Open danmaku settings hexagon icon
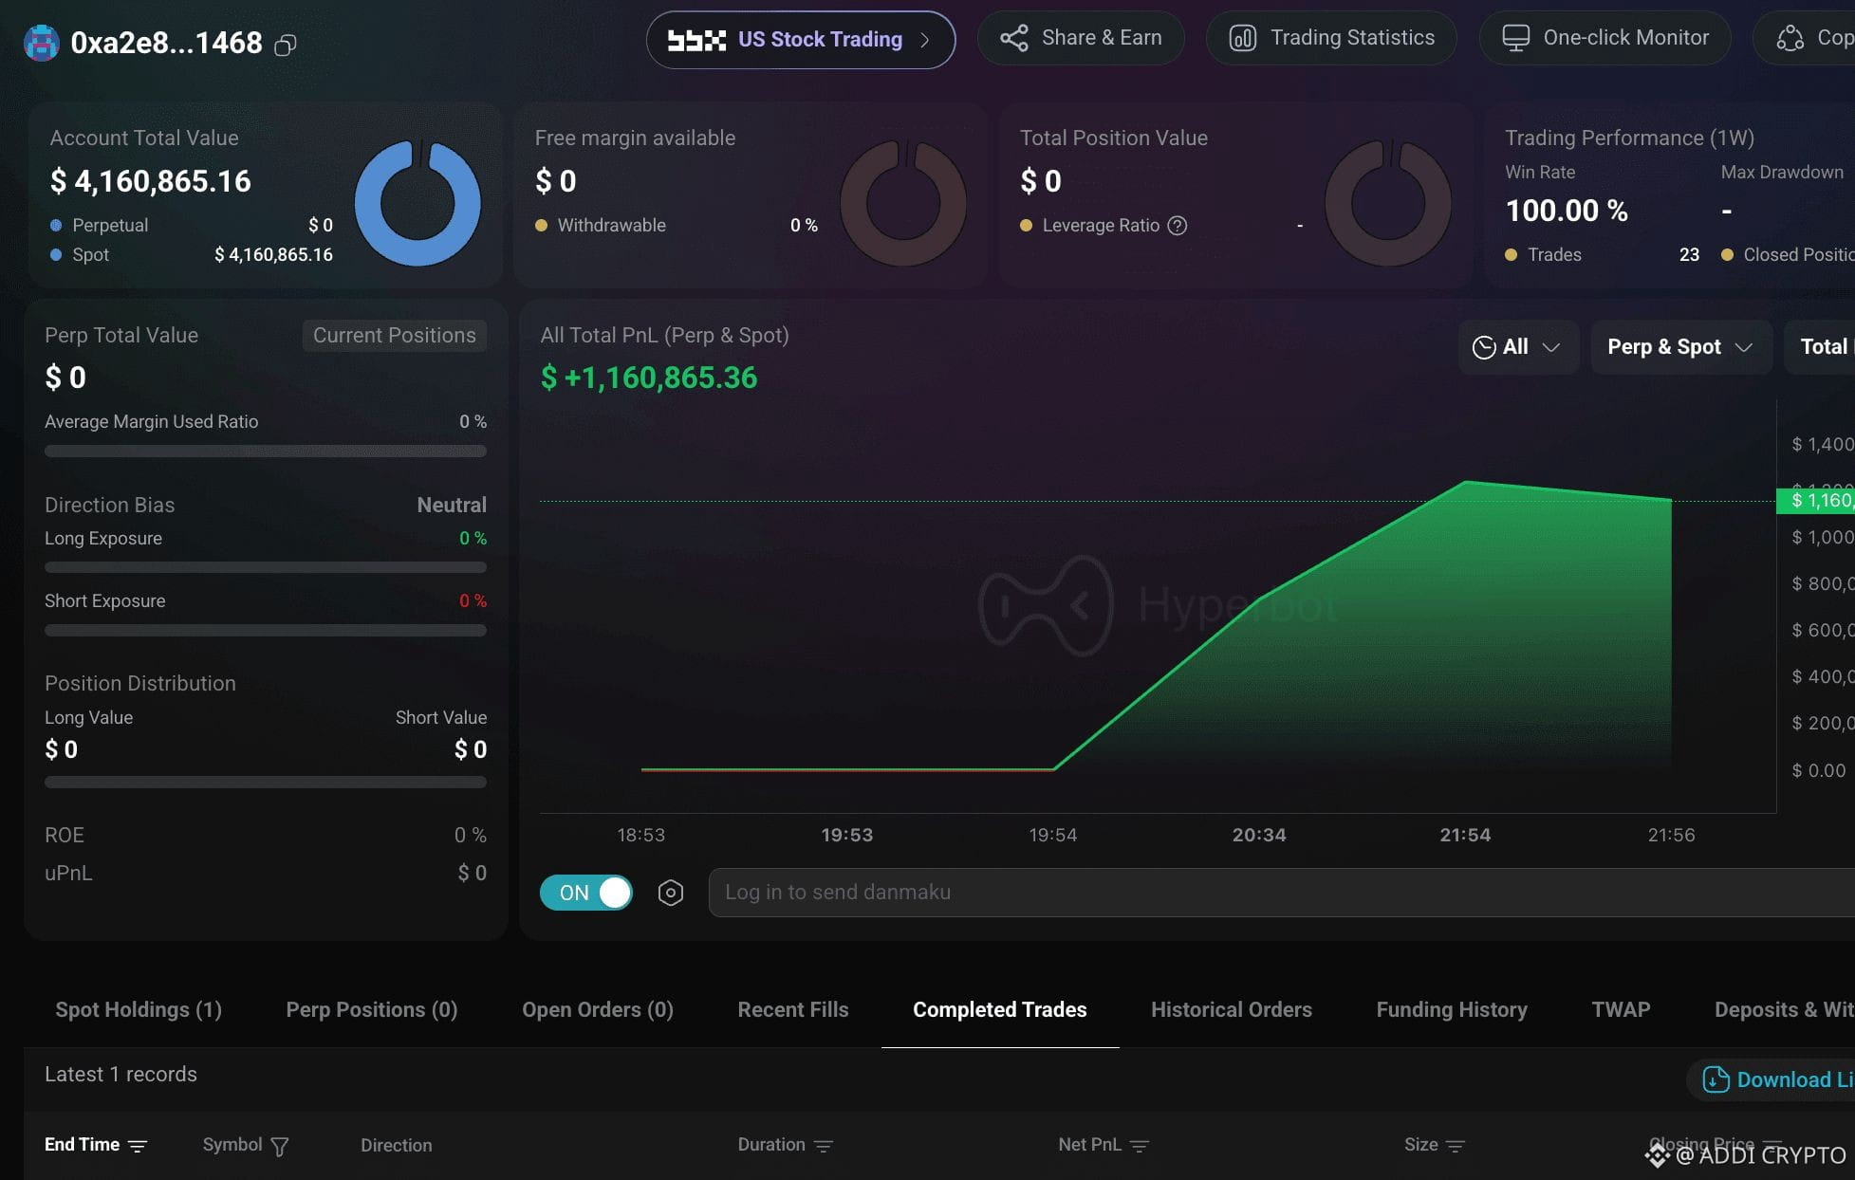Viewport: 1855px width, 1180px height. [x=671, y=893]
